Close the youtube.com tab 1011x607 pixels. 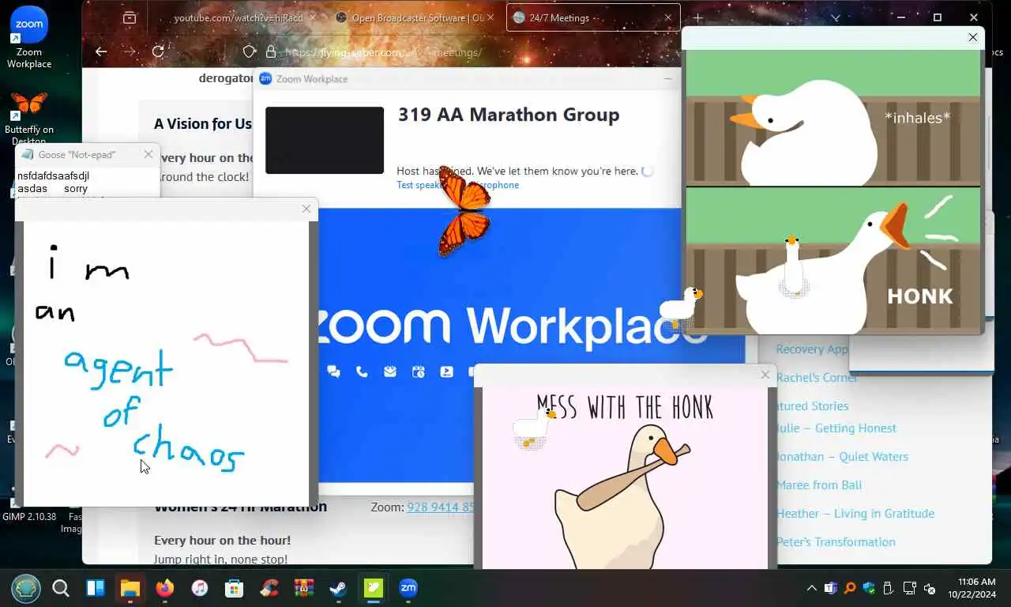coord(313,17)
